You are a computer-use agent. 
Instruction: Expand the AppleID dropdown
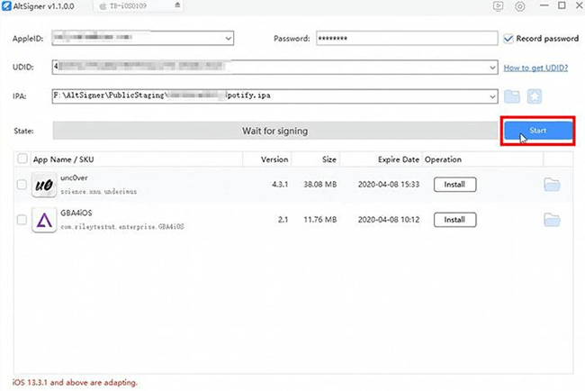click(229, 39)
